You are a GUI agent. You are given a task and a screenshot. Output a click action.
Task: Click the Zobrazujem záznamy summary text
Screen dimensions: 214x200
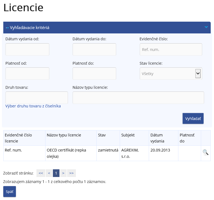[x=55, y=182]
